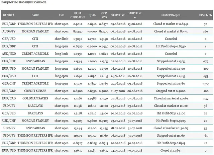The height and width of the screenshot is (155, 214).
Task: Click the ИНФОРМАЦИЯ column header
Action: point(171,15)
